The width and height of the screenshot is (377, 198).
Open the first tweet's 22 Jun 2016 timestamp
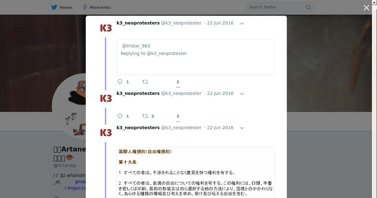(220, 23)
